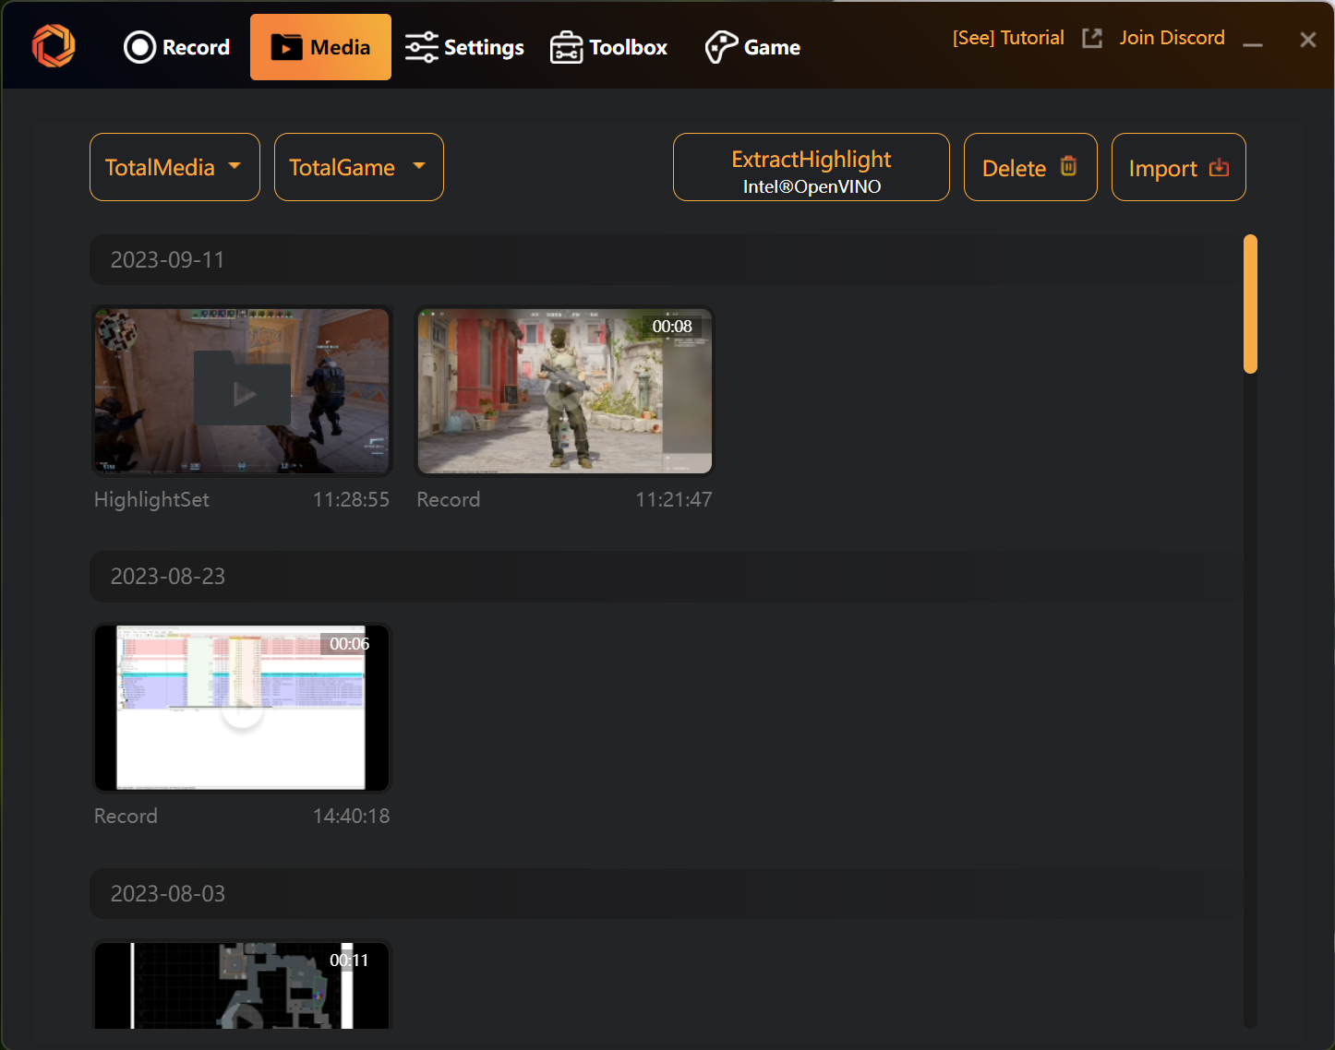Open the HighlightSet folder thumbnail
The image size is (1335, 1050).
242,390
